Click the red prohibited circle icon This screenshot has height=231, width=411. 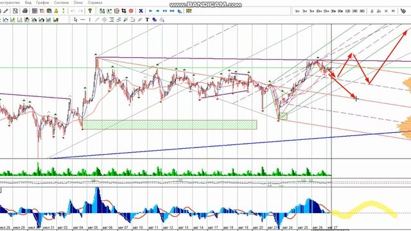click(131, 11)
